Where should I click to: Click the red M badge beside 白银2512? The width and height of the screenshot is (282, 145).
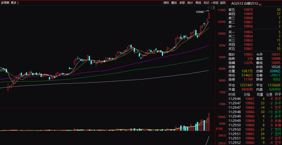[x=260, y=4]
